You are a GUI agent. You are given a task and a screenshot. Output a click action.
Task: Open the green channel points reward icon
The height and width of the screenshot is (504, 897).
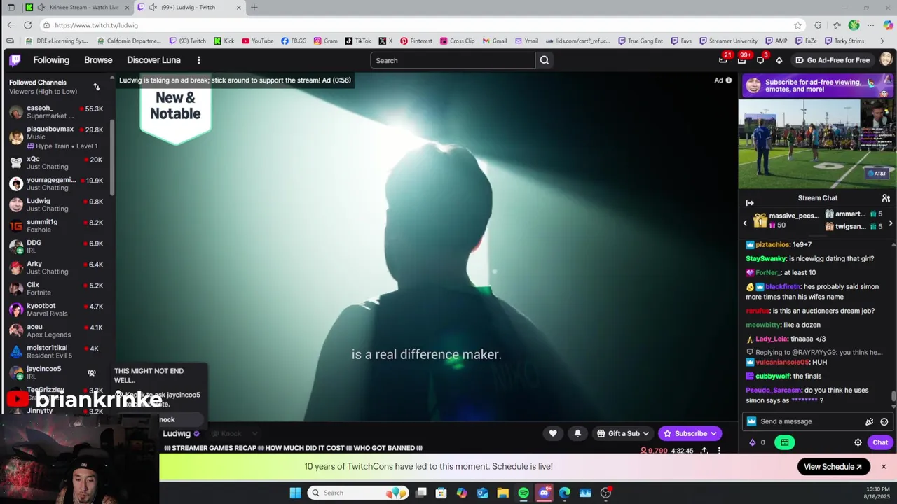coord(784,442)
